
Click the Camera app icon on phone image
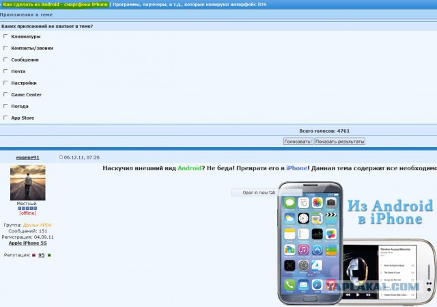pos(330,203)
